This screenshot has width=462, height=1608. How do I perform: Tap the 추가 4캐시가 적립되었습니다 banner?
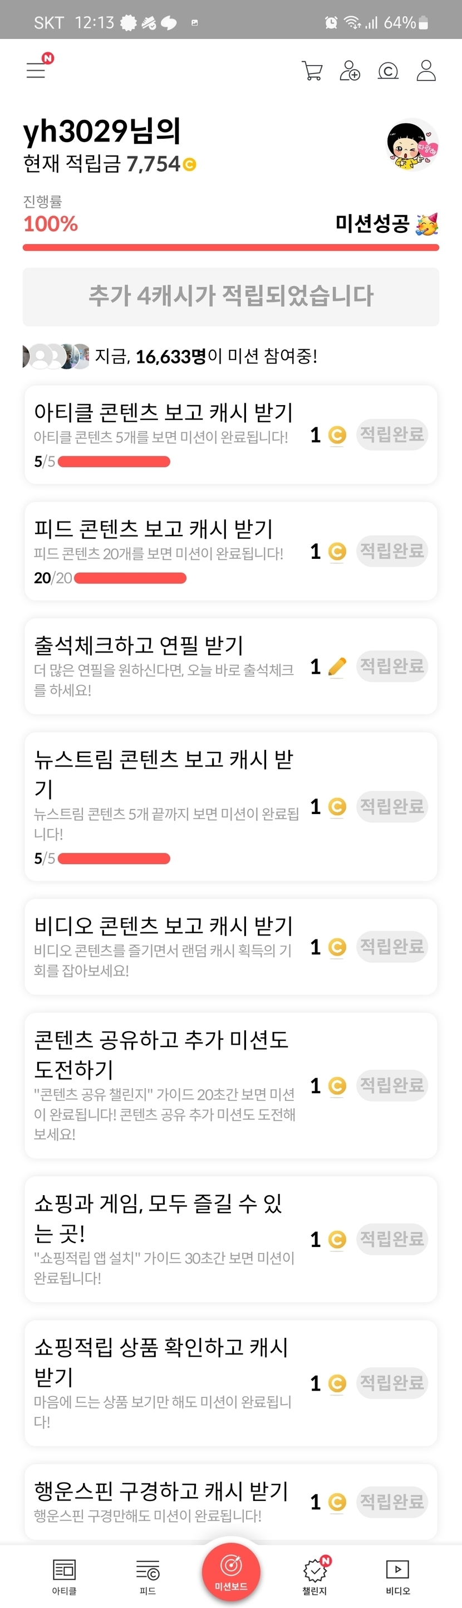[230, 296]
